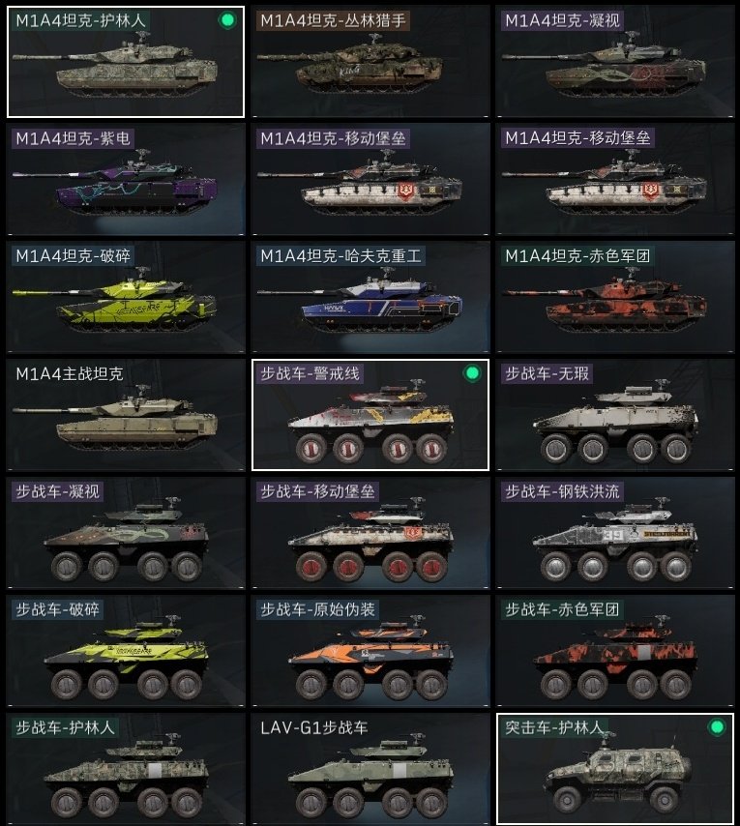Select the 步战车-护林人 camo skin
This screenshot has height=826, width=740.
pyautogui.click(x=126, y=769)
